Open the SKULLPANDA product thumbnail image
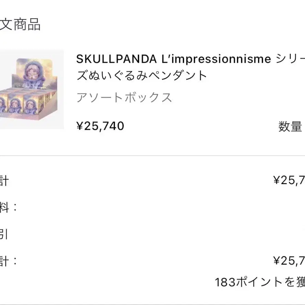Screen dimensions: 305x305 click(32, 89)
